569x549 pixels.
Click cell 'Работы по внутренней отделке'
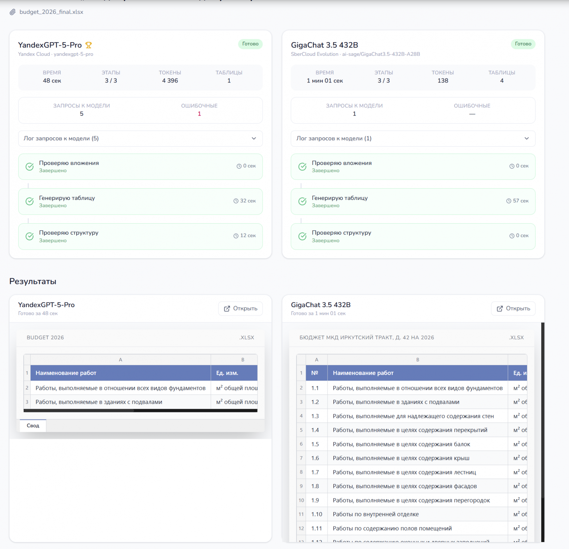coord(418,514)
